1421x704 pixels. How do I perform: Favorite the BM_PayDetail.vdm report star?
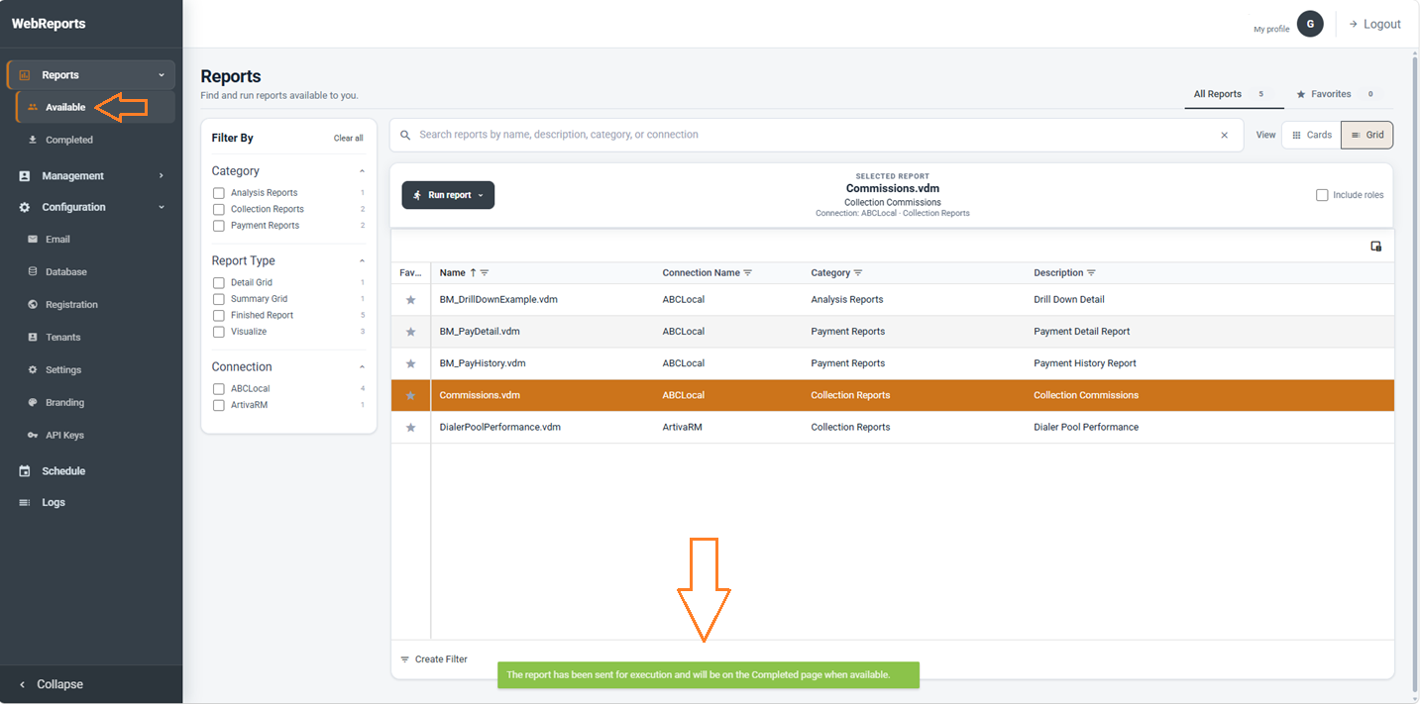click(410, 332)
